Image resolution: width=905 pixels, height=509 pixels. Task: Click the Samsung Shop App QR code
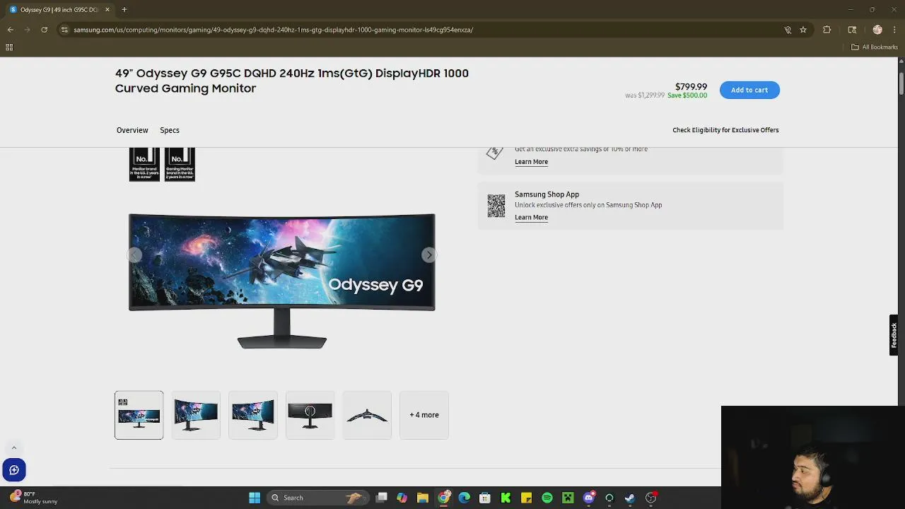[x=496, y=206]
